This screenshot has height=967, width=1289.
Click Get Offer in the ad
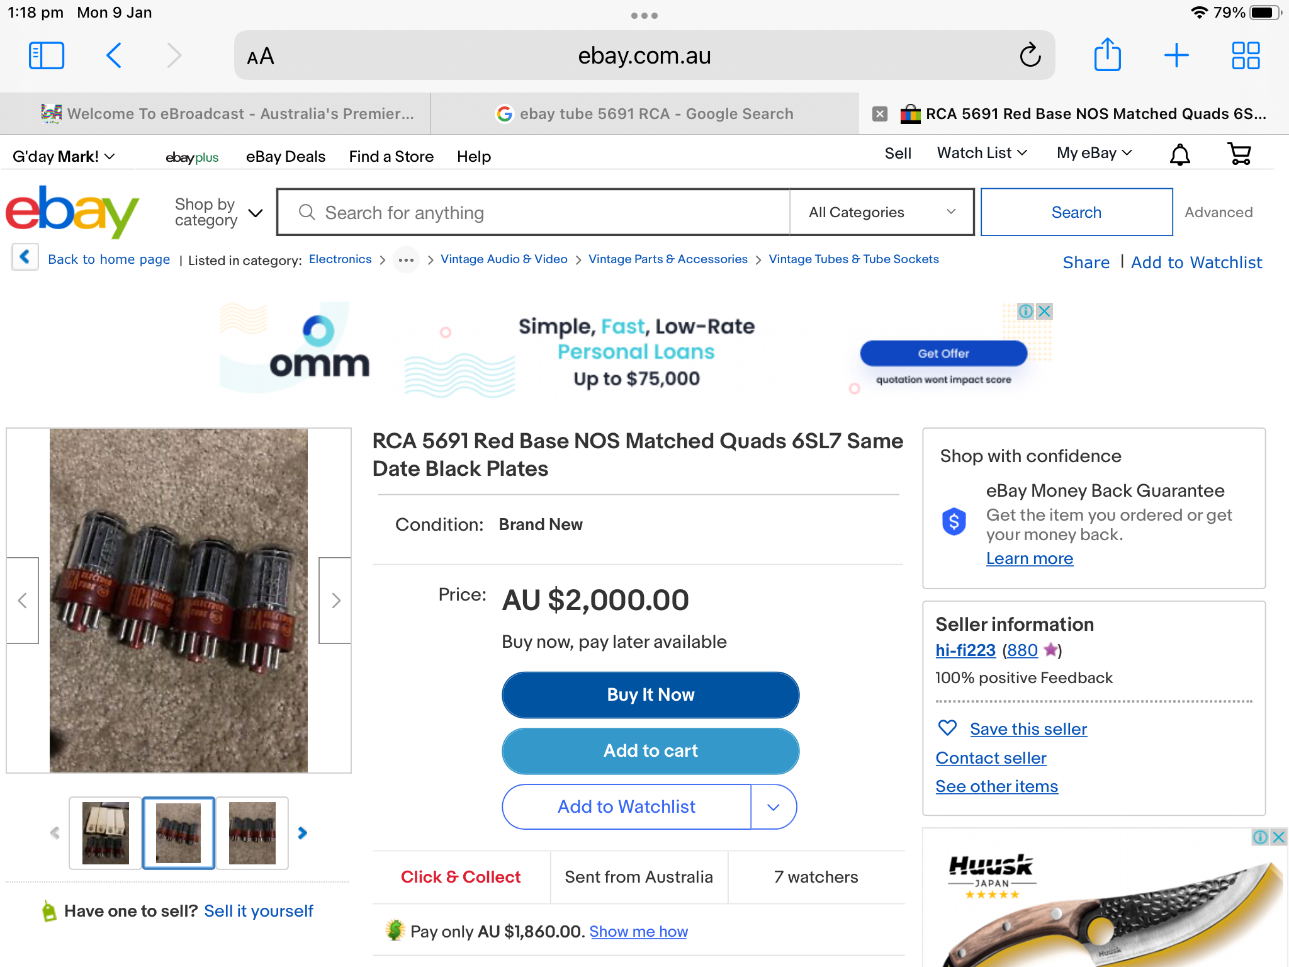point(943,354)
